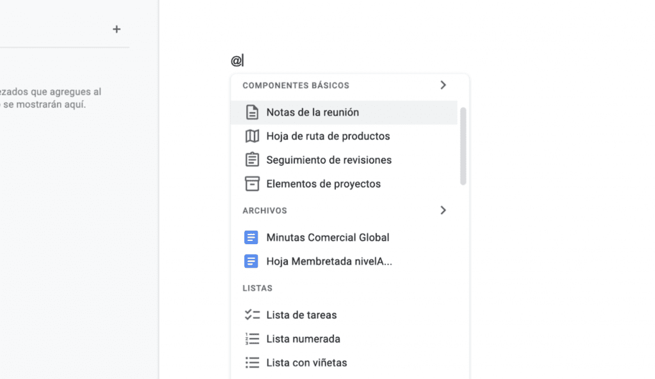This screenshot has height=379, width=655.
Task: Click the numbered list icon
Action: click(x=252, y=339)
